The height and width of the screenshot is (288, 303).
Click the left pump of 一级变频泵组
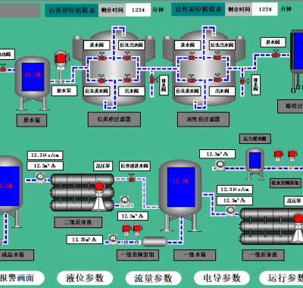point(126,233)
